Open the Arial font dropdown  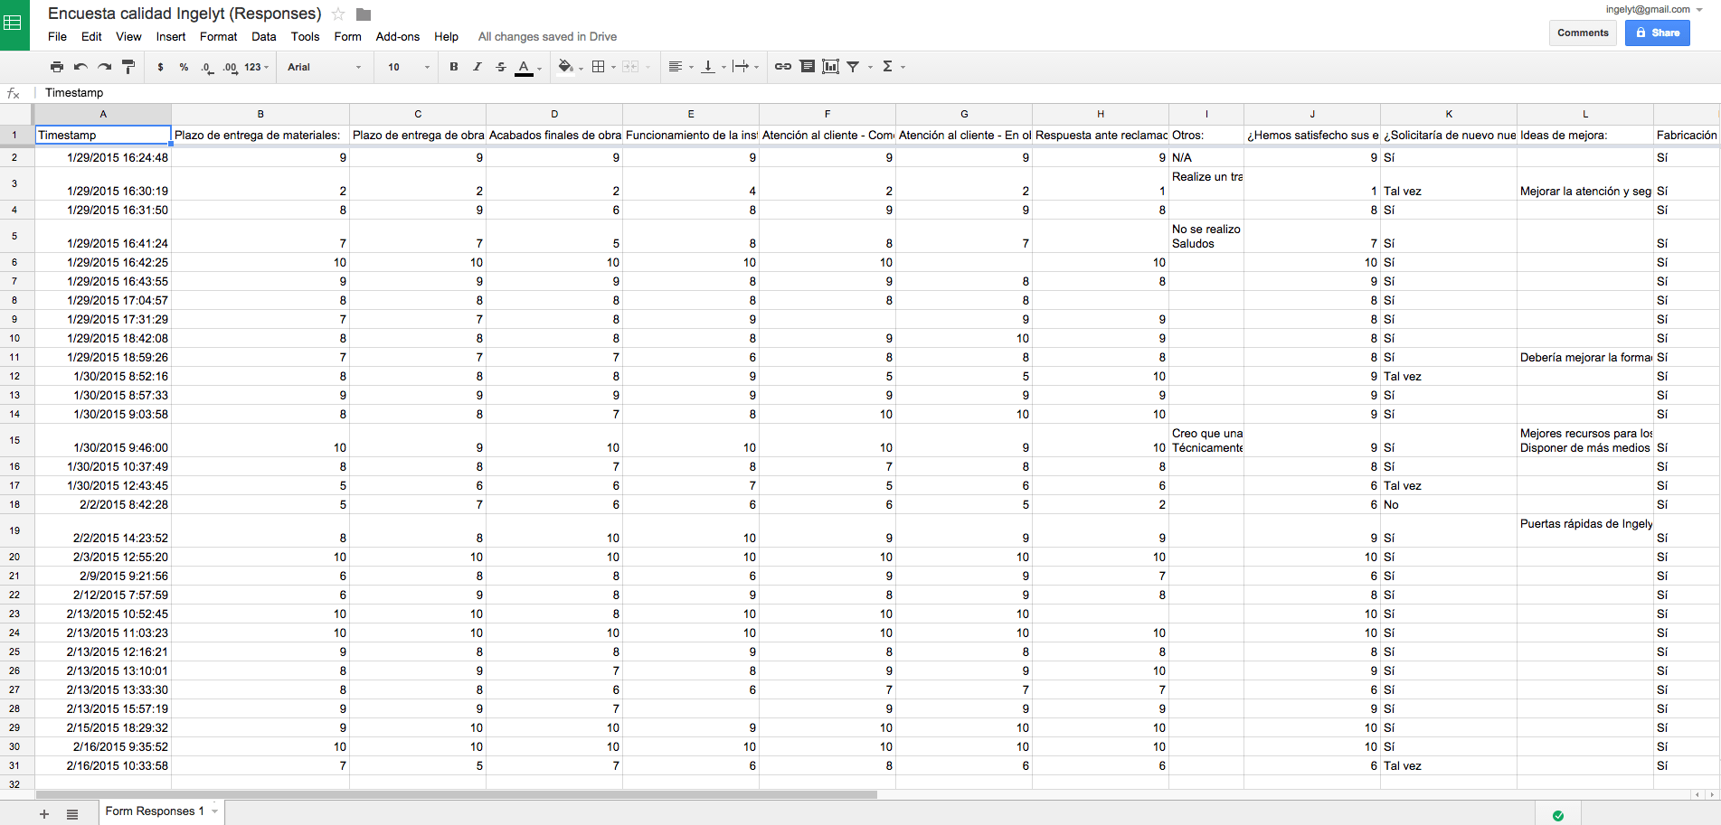[324, 67]
